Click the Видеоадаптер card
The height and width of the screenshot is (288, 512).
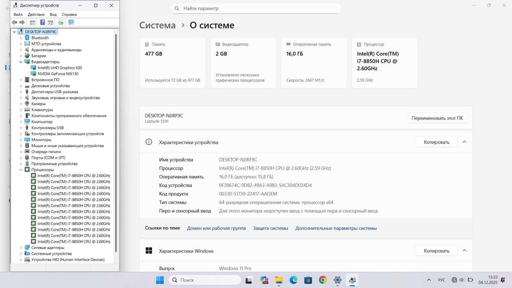[243, 62]
